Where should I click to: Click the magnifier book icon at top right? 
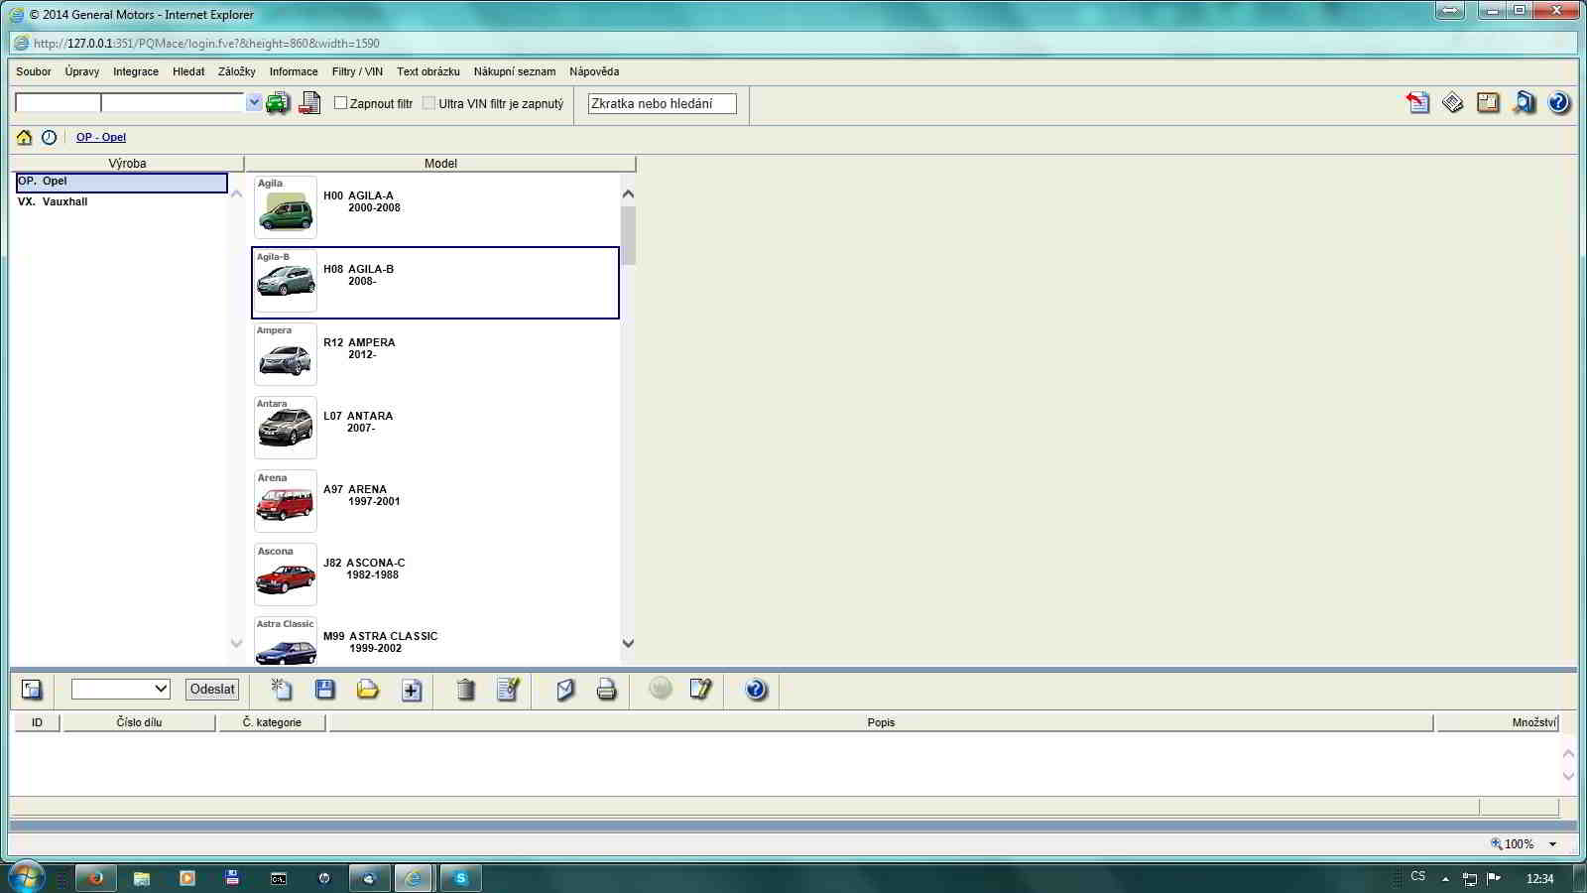click(x=1524, y=103)
